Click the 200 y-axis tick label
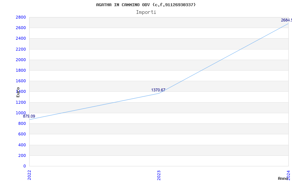 click(x=22, y=155)
